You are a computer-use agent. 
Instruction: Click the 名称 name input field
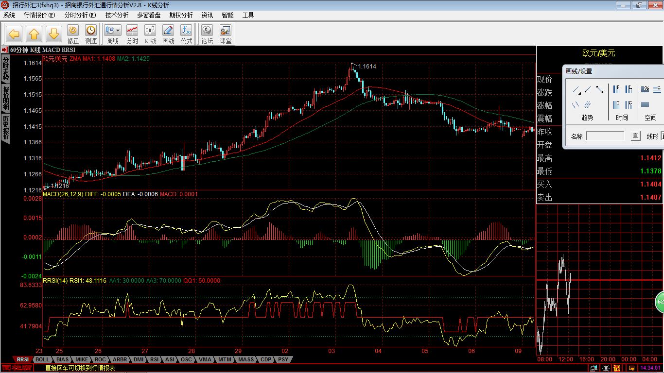605,136
